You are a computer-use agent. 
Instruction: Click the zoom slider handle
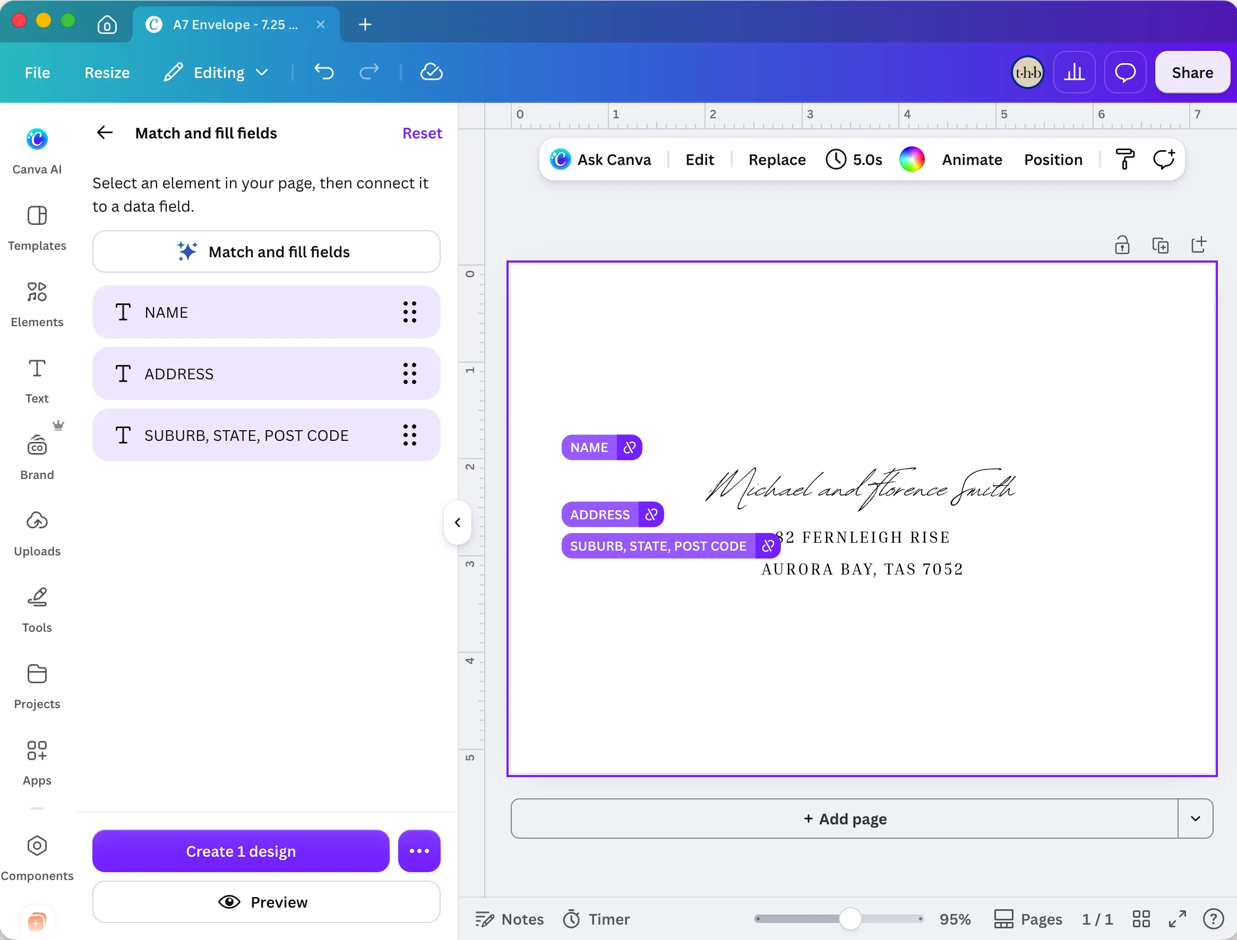point(850,918)
